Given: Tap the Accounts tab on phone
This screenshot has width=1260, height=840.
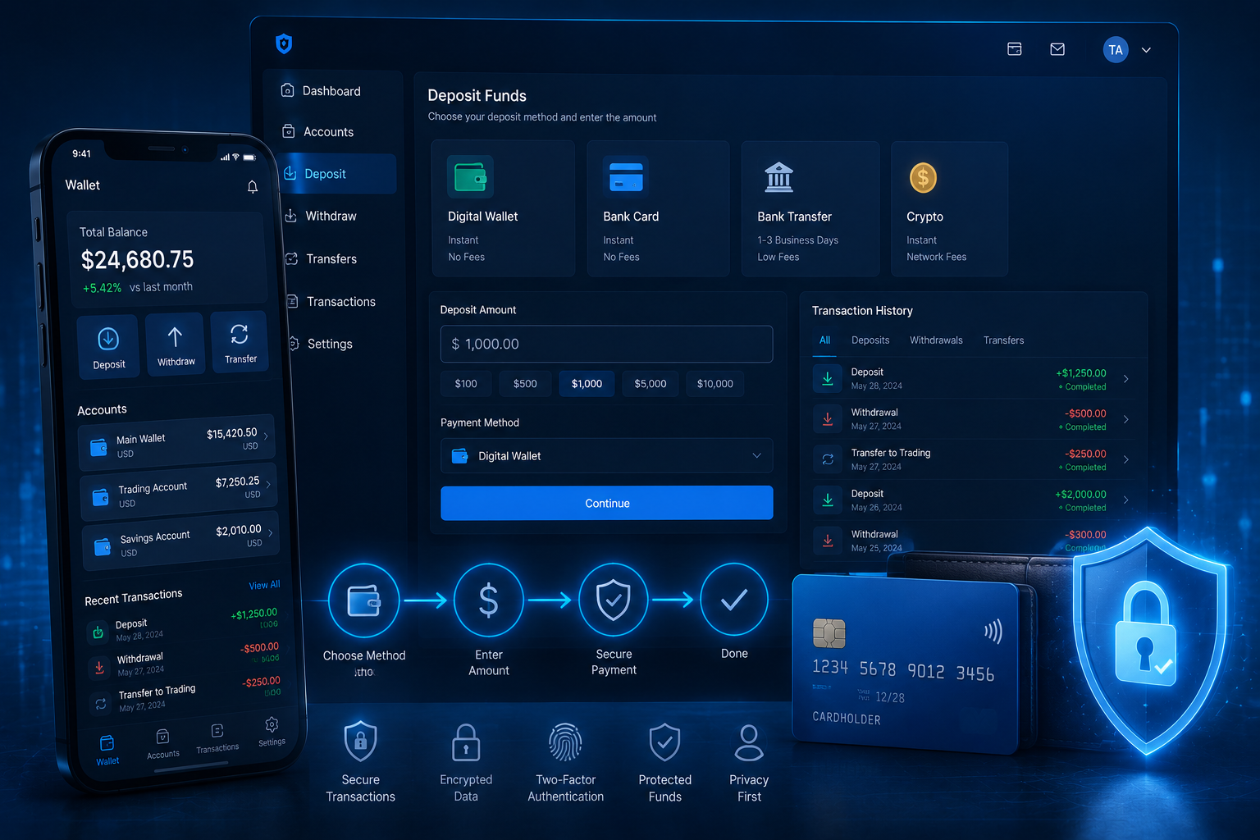Looking at the screenshot, I should (x=162, y=744).
